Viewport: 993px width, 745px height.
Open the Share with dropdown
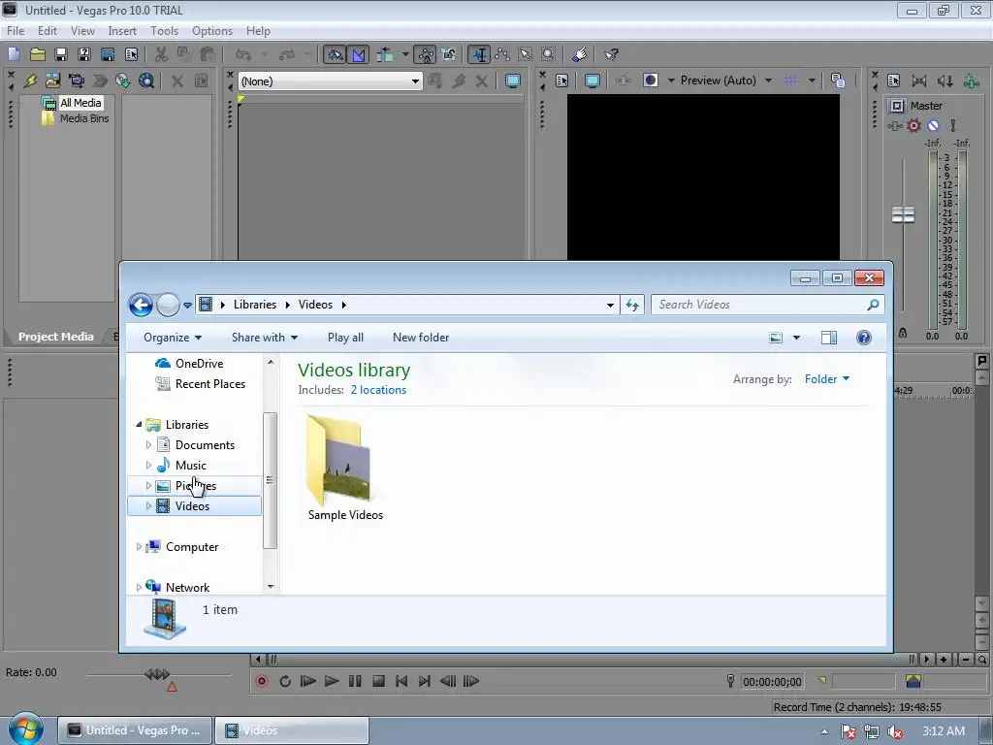tap(265, 338)
